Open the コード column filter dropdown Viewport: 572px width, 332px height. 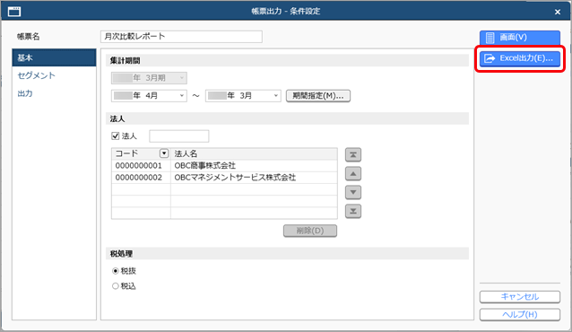[x=164, y=153]
